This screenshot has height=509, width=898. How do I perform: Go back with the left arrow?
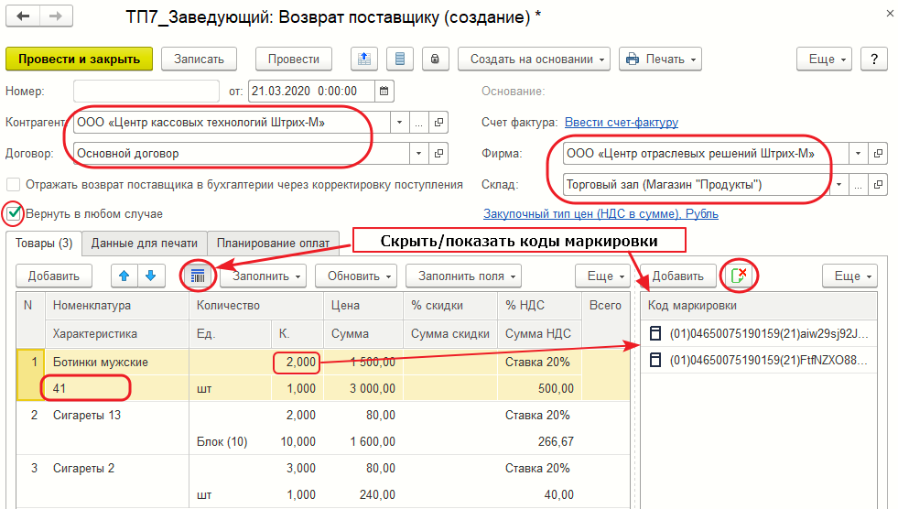point(23,16)
